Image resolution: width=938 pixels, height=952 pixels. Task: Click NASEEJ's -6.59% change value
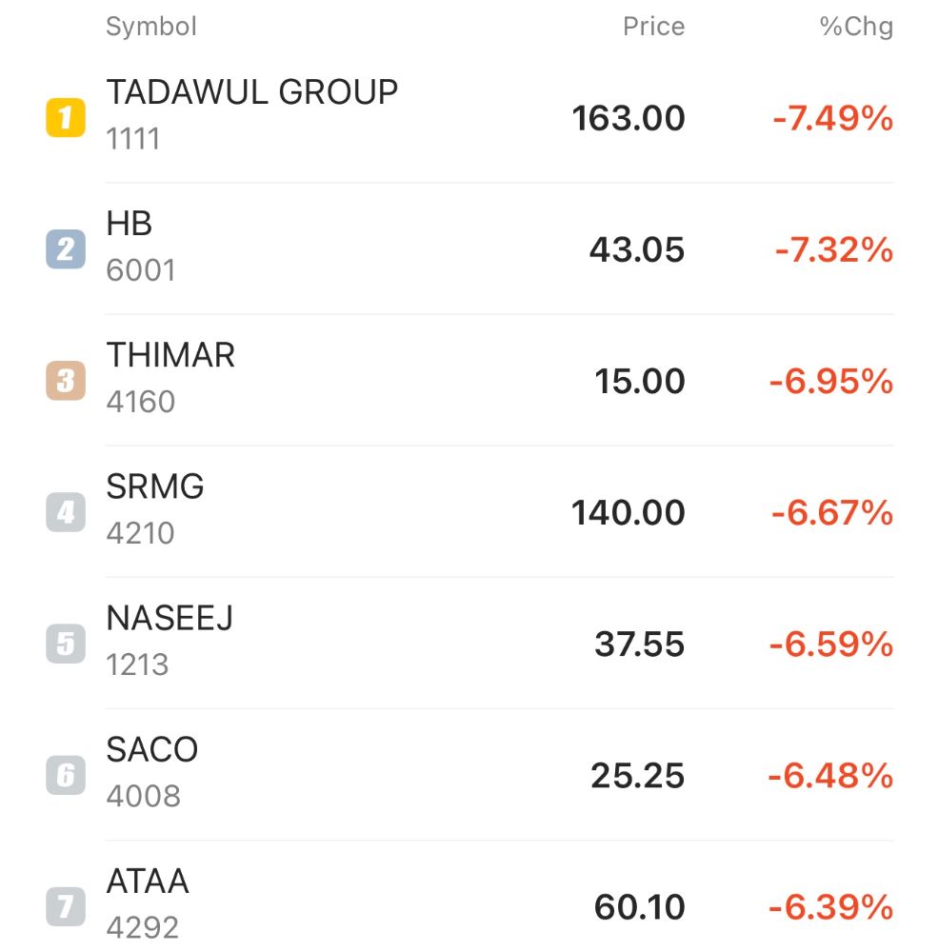click(x=831, y=645)
